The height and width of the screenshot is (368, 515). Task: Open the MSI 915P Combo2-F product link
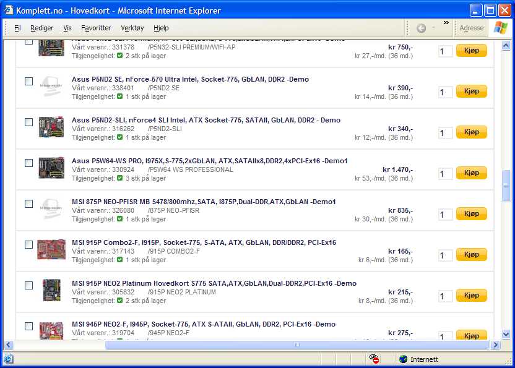[x=204, y=242]
